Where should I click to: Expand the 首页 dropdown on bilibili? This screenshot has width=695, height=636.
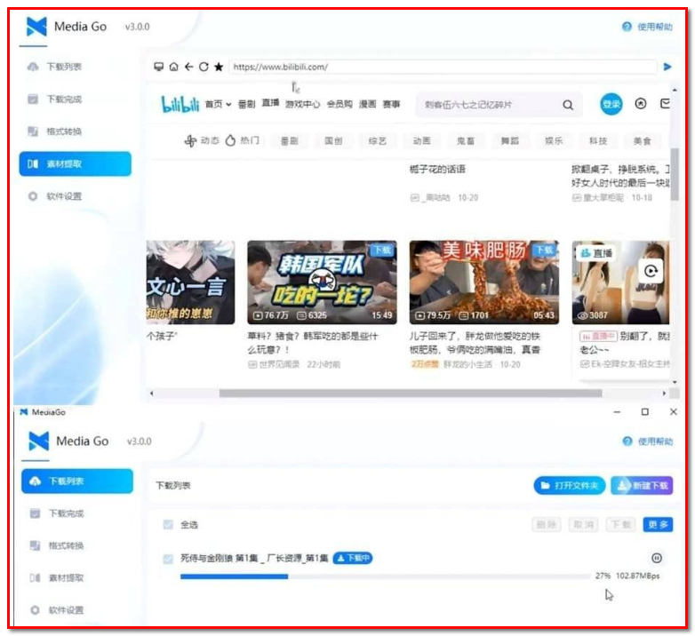pyautogui.click(x=218, y=104)
